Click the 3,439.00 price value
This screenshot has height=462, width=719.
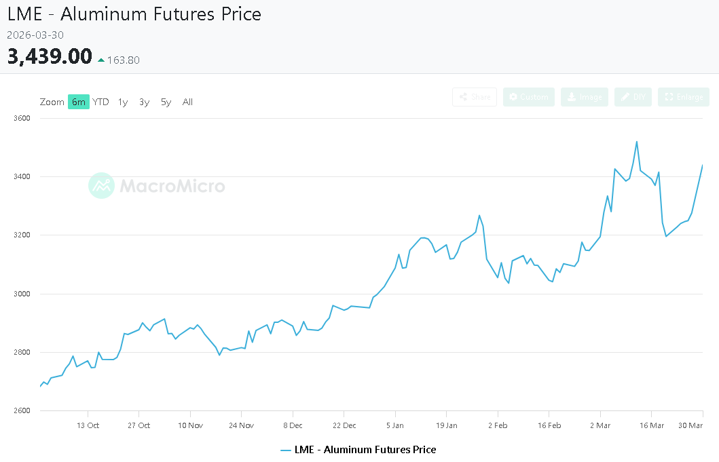(50, 57)
